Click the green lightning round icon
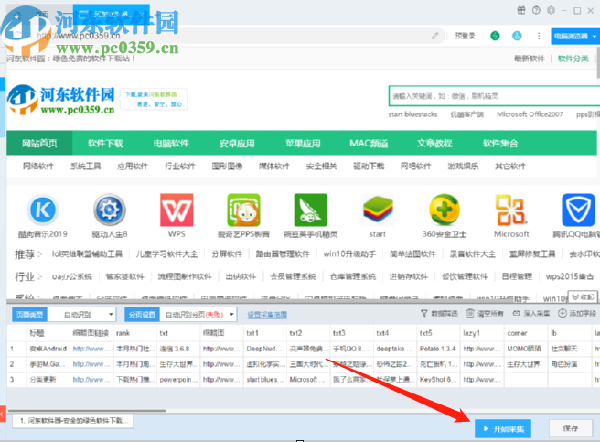The width and height of the screenshot is (600, 442). [x=495, y=36]
